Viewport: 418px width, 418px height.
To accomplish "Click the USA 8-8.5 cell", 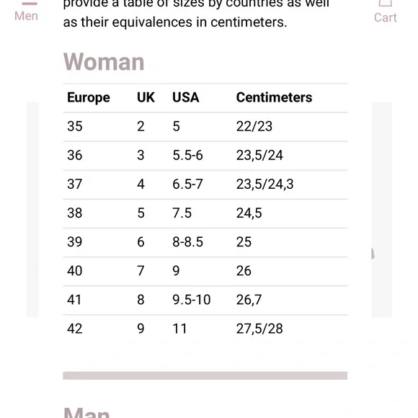I will [187, 242].
